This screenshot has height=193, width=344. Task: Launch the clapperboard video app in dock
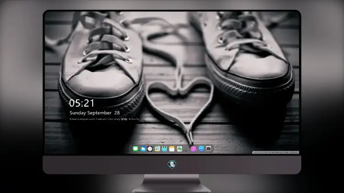164,149
